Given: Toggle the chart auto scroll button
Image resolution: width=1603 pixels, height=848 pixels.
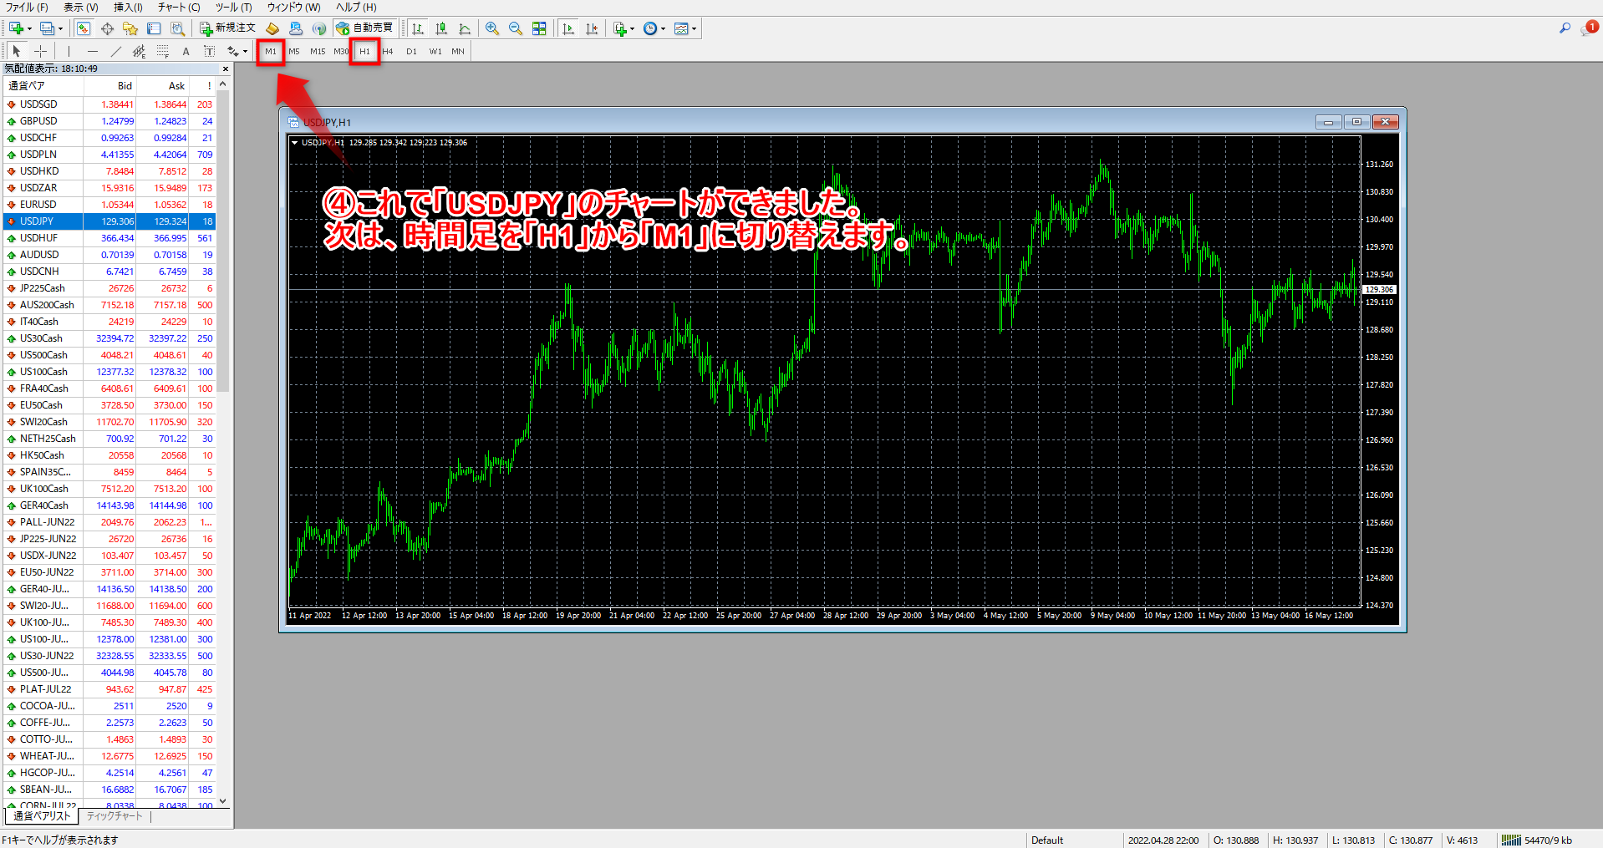Looking at the screenshot, I should (568, 28).
